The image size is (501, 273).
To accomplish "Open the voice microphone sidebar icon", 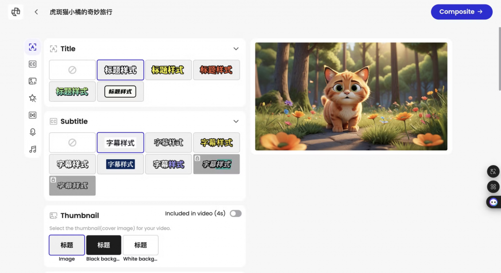I will (33, 132).
